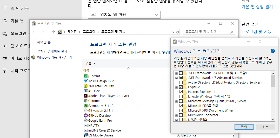Click the back navigation arrow

[x=35, y=32]
